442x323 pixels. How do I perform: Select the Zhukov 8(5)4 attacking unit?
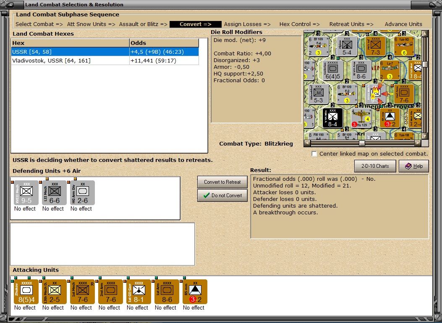tap(25, 292)
